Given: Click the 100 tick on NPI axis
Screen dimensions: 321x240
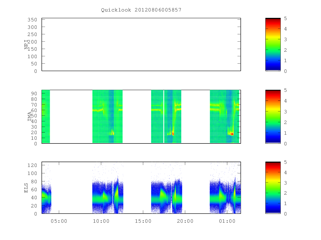Looking at the screenshot, I should 32,57.
